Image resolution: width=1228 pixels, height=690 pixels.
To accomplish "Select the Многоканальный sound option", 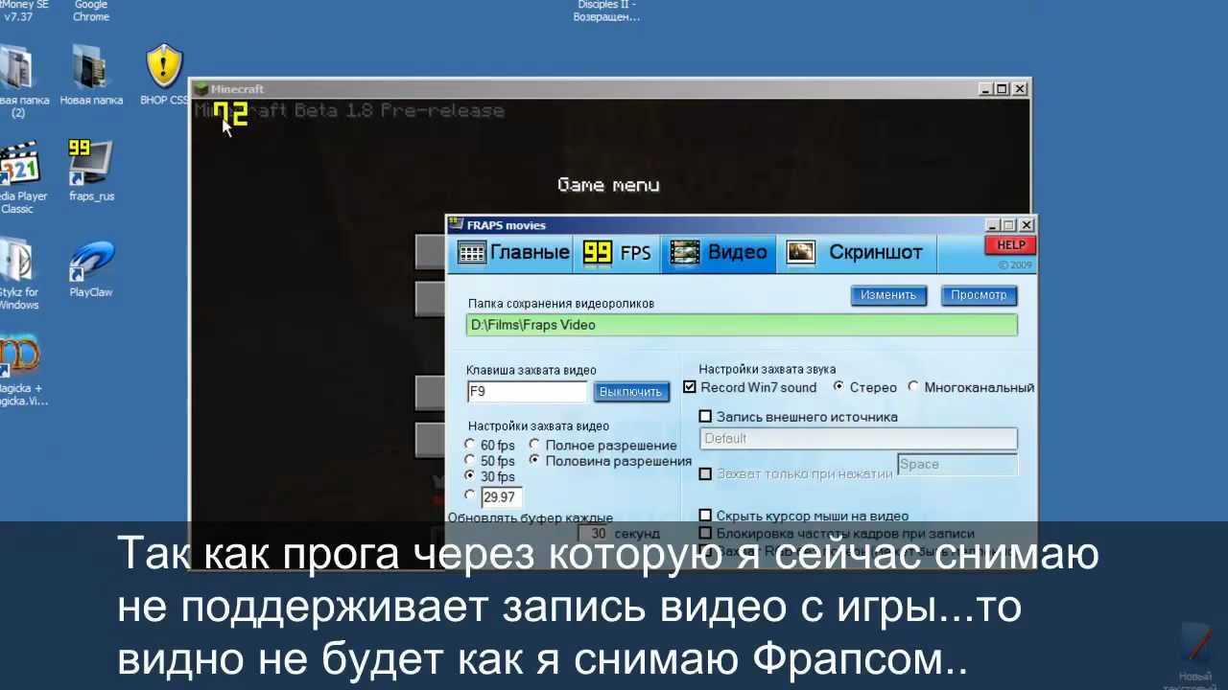I will (913, 387).
